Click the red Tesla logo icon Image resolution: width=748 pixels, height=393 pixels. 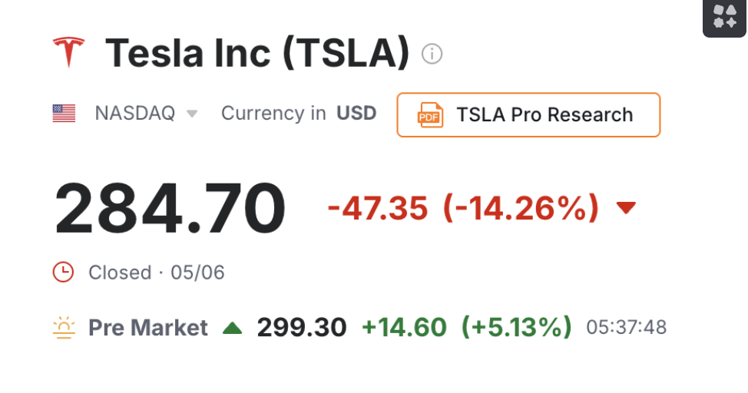[68, 51]
